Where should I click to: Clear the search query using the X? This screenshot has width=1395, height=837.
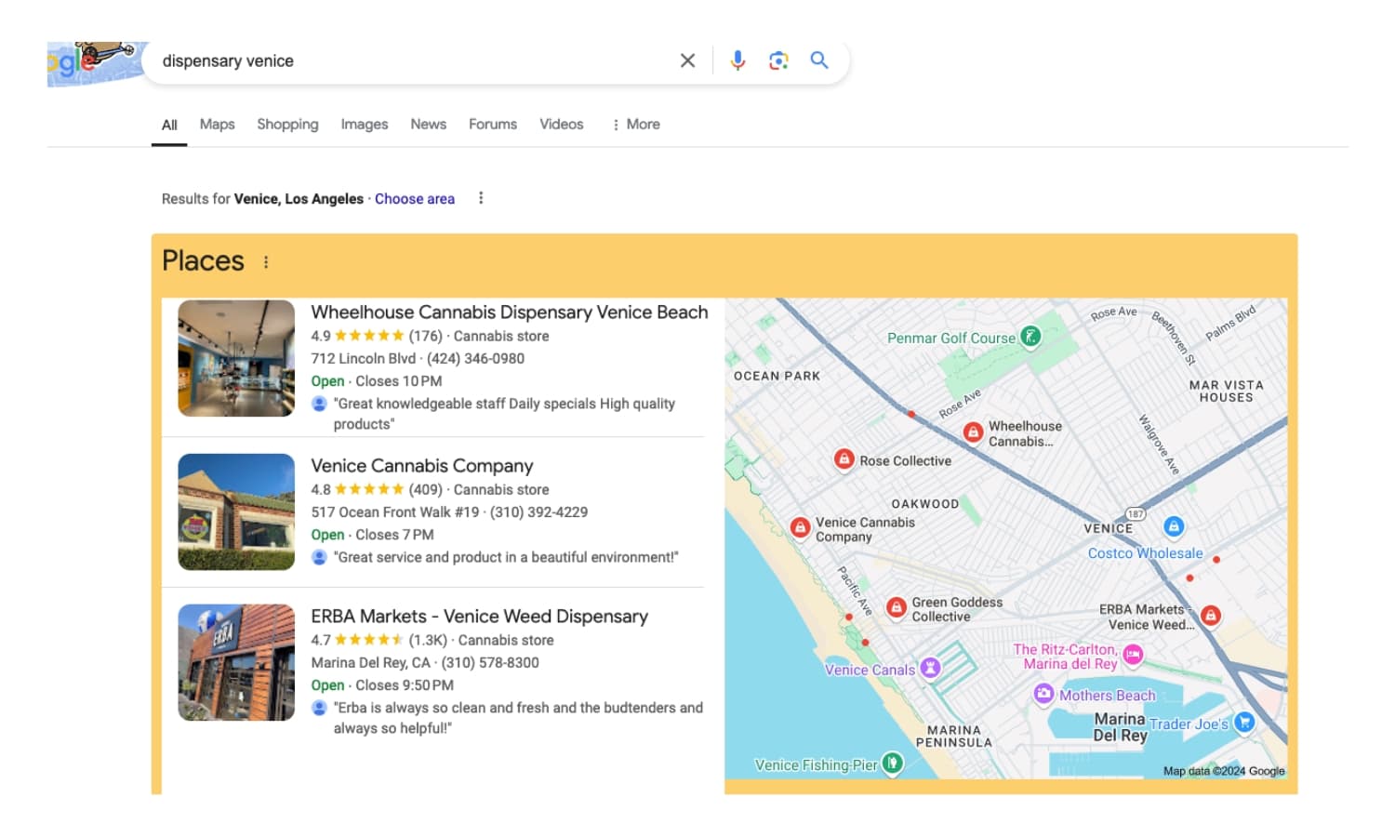click(687, 60)
